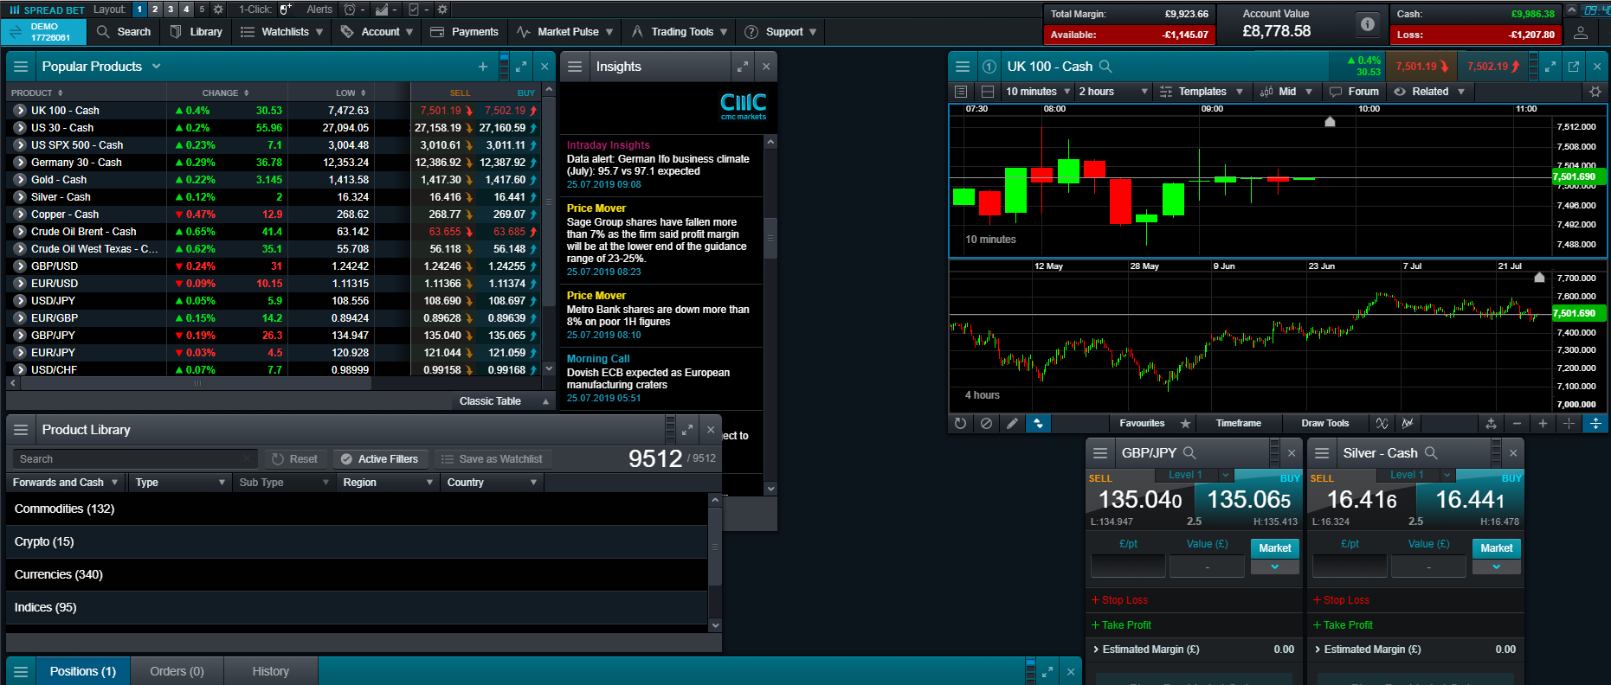Switch to layout 3
The image size is (1611, 685).
pos(171,10)
